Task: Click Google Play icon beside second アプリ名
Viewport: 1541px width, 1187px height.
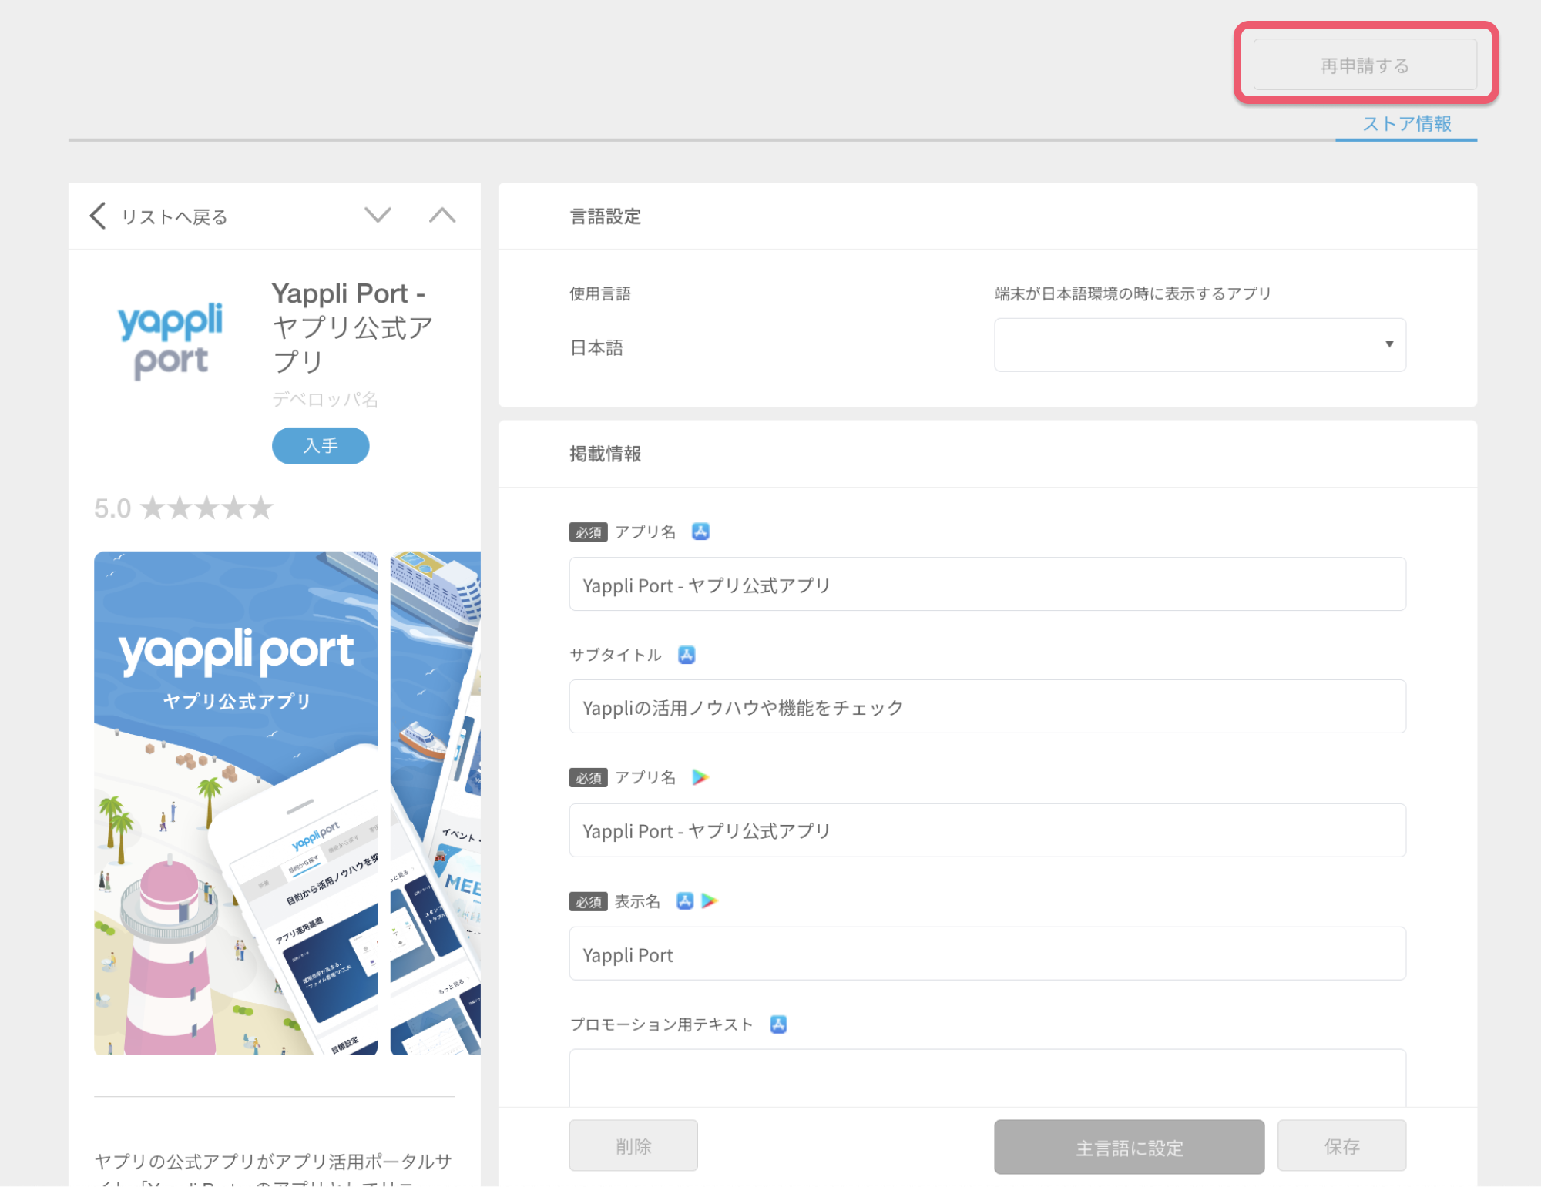Action: pyautogui.click(x=700, y=777)
